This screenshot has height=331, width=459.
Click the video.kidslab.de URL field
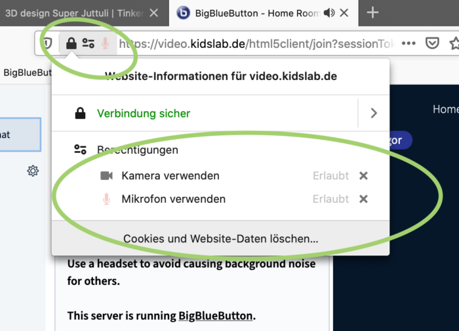pyautogui.click(x=256, y=43)
